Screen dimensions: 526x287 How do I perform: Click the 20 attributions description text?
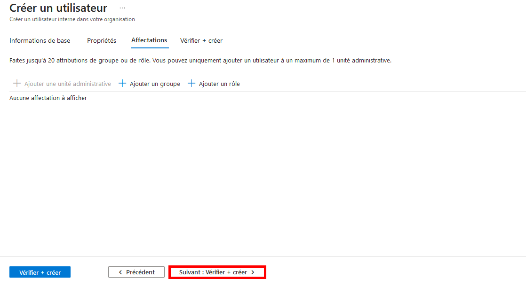200,61
